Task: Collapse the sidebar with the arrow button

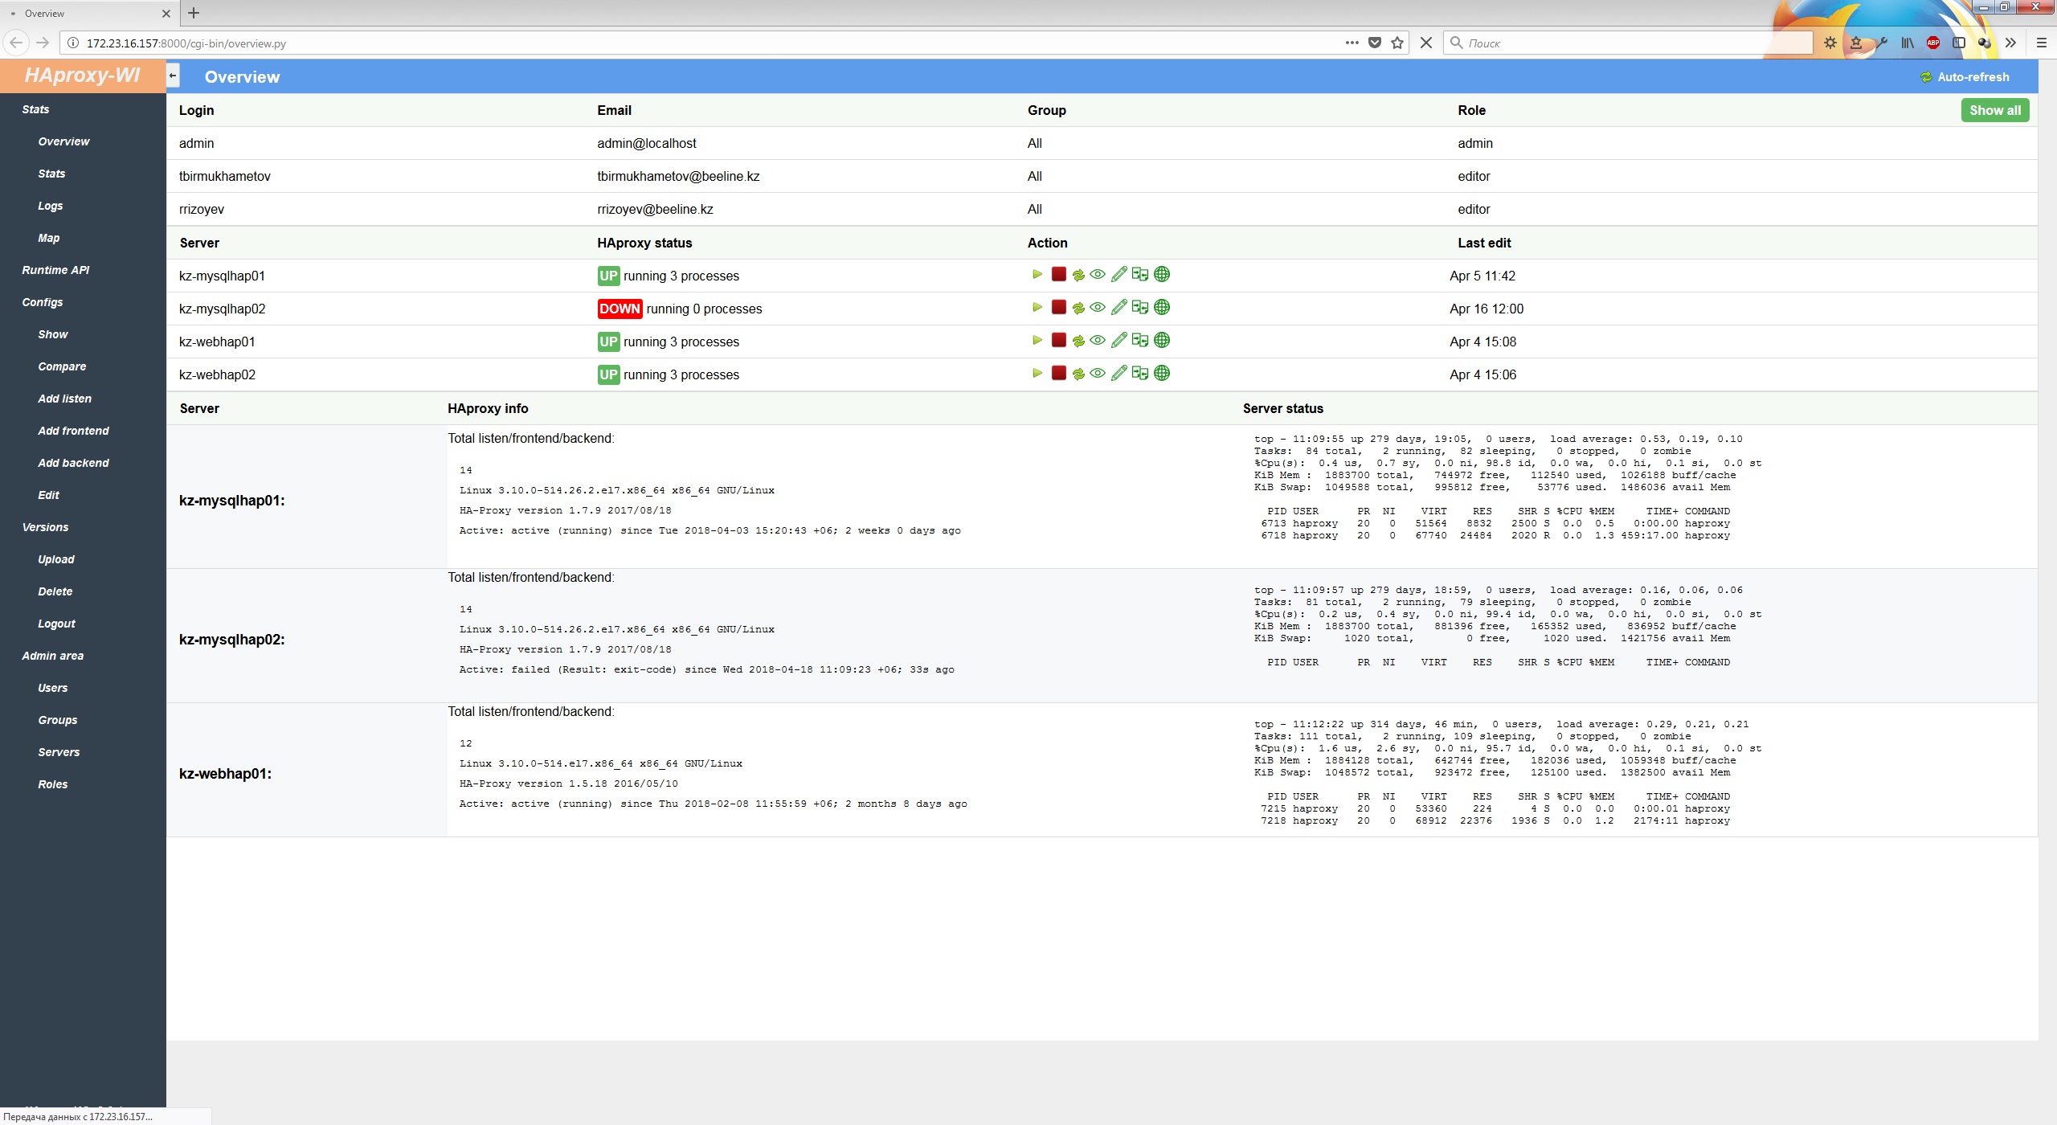Action: tap(173, 76)
